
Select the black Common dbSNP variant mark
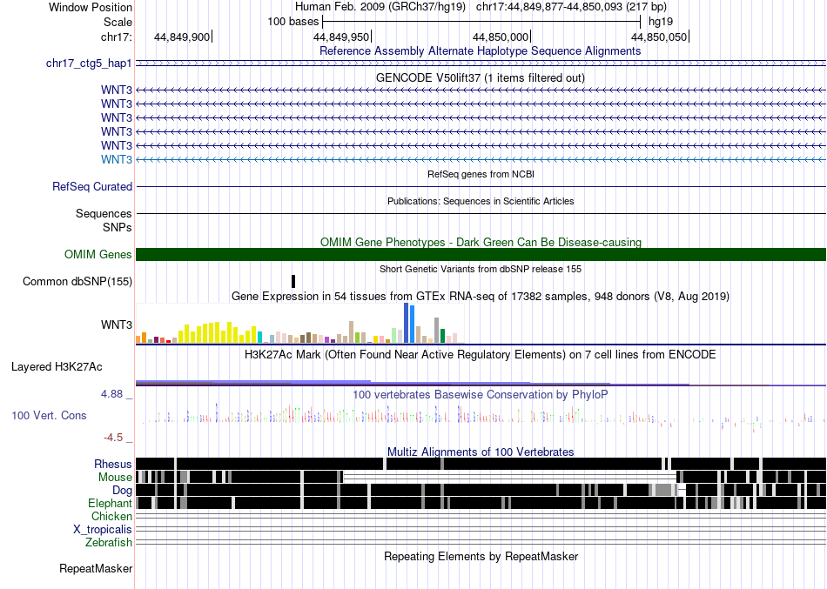click(x=293, y=281)
